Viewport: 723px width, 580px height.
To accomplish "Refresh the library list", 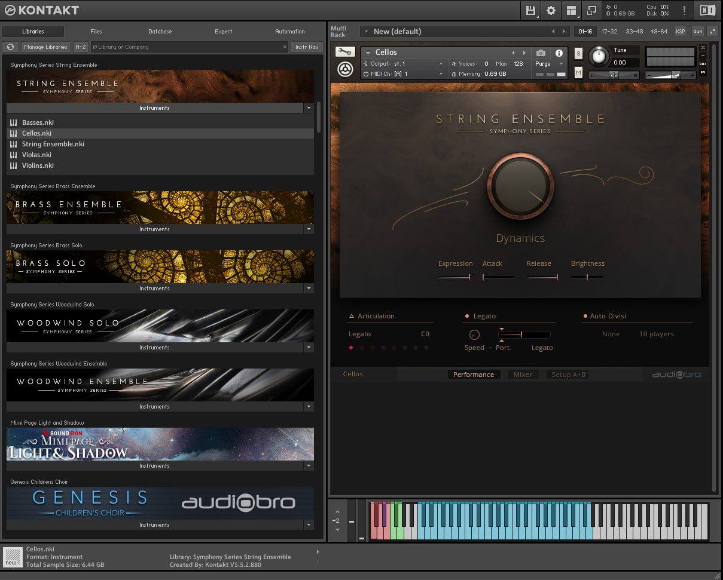I will tap(10, 47).
